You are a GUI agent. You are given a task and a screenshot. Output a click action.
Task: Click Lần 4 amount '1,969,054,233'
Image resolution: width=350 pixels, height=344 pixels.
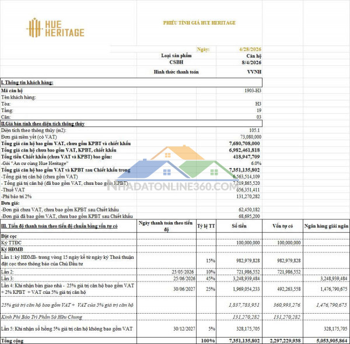(x=246, y=289)
